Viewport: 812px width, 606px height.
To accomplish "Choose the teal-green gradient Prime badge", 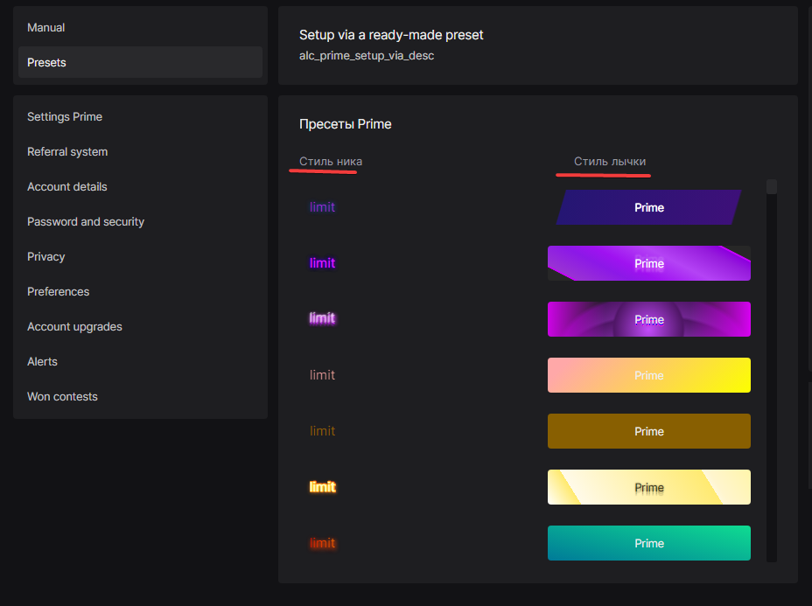I will point(648,543).
